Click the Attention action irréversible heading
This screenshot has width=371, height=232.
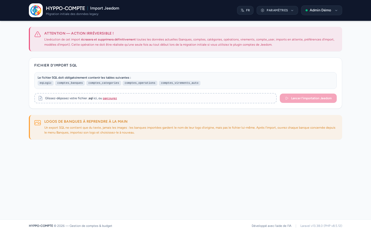[79, 33]
